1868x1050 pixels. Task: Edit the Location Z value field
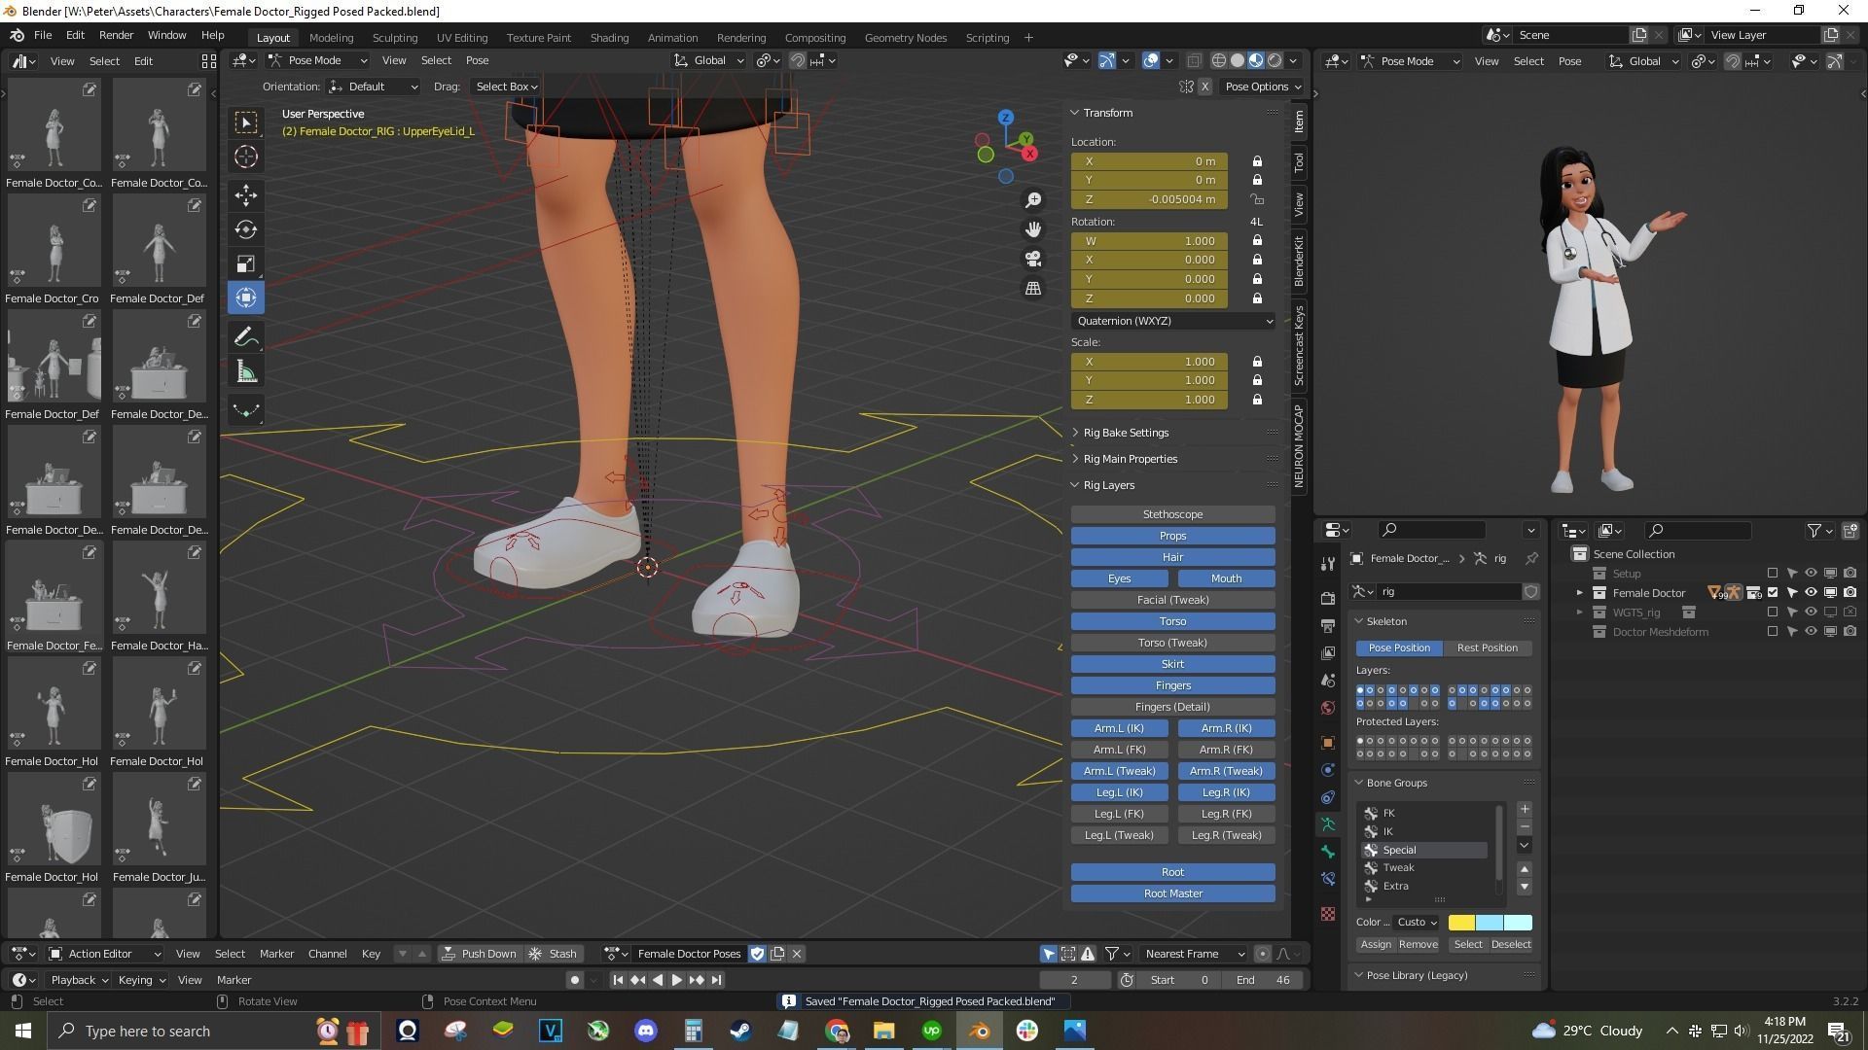1149,199
